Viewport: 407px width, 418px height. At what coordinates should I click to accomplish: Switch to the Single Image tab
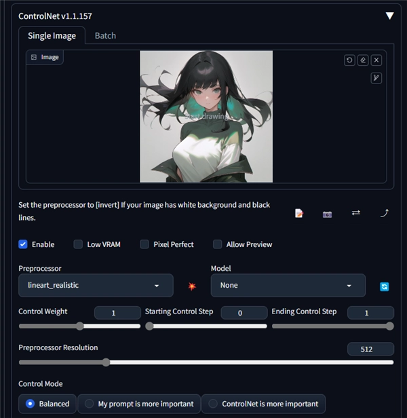point(52,35)
